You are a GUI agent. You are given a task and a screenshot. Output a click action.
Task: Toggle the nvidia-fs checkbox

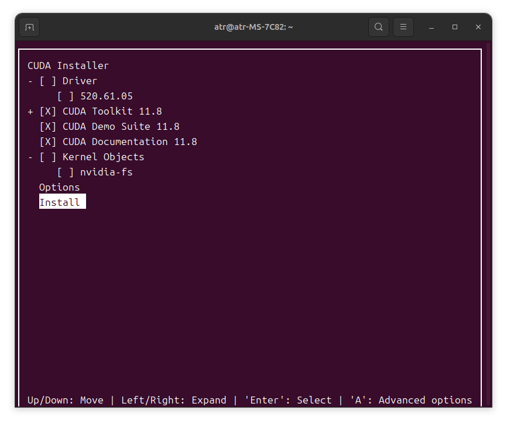click(66, 172)
